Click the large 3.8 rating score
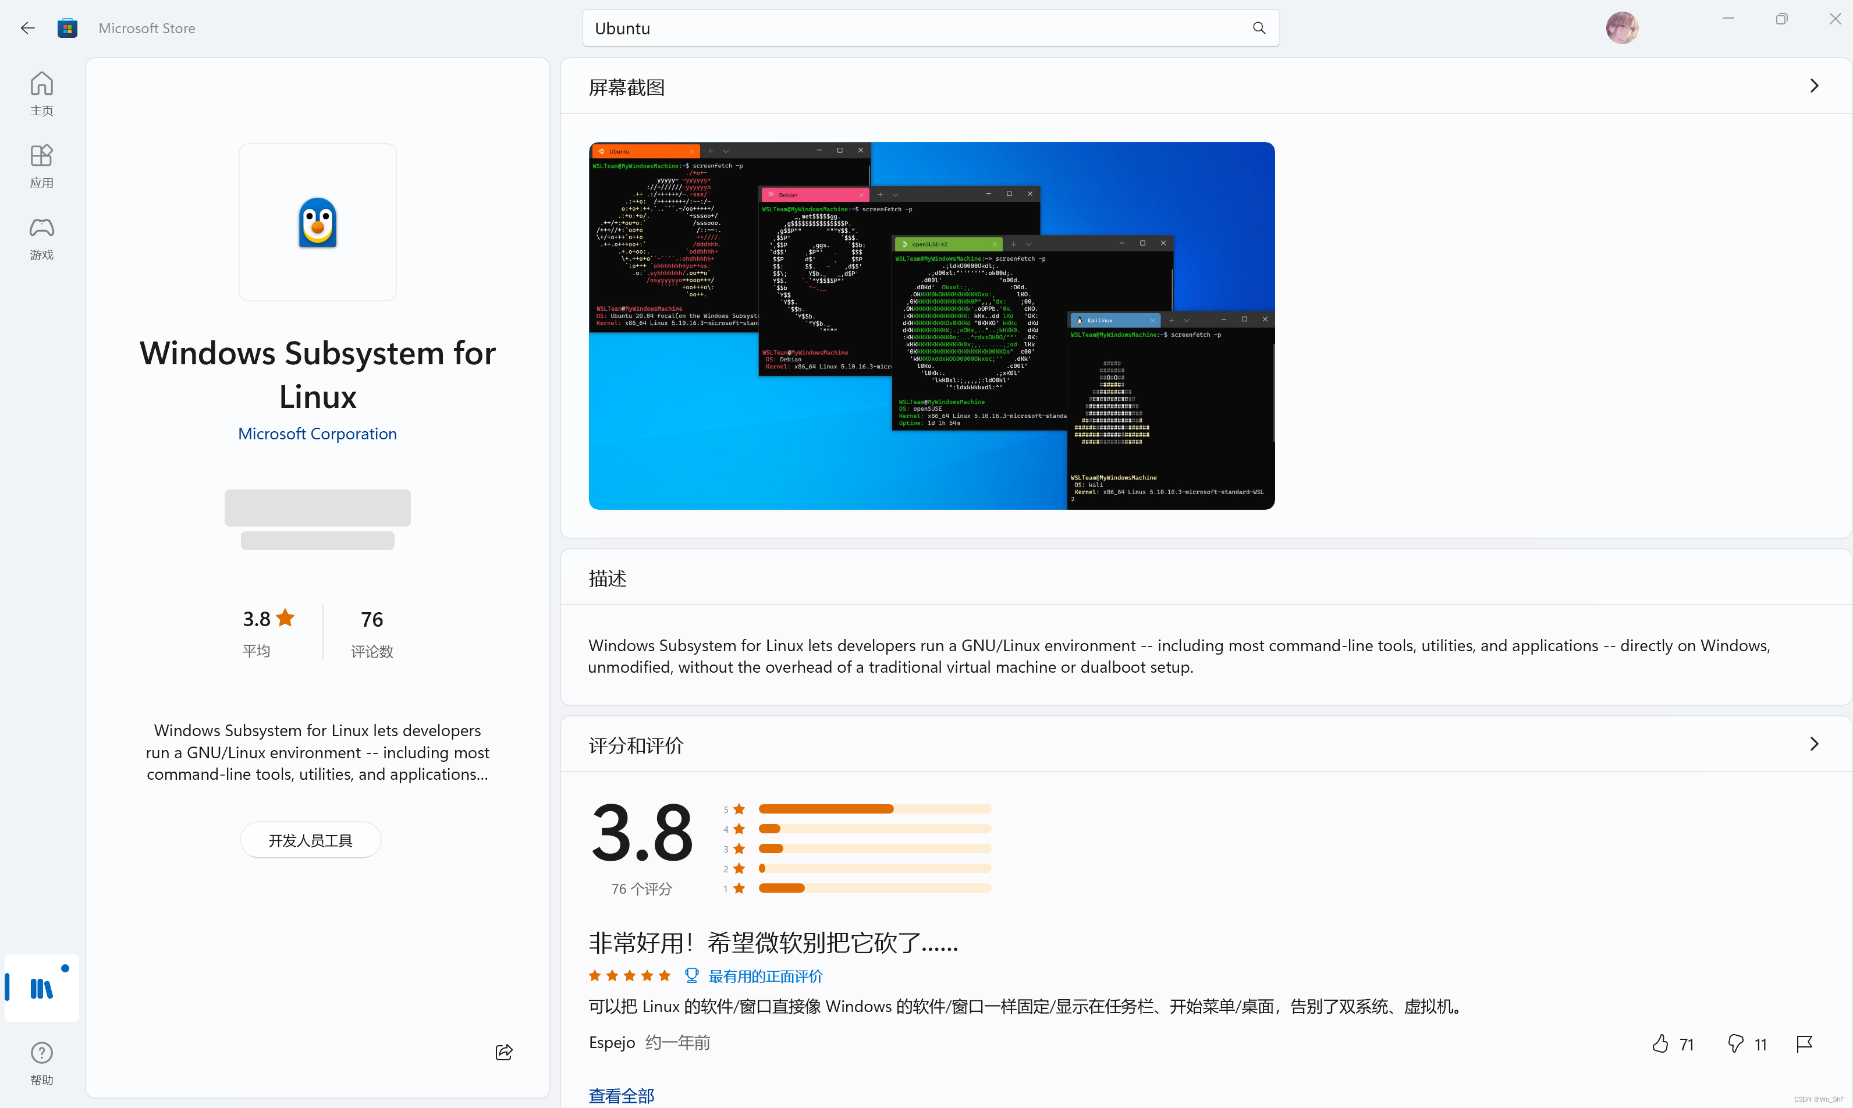 tap(642, 833)
